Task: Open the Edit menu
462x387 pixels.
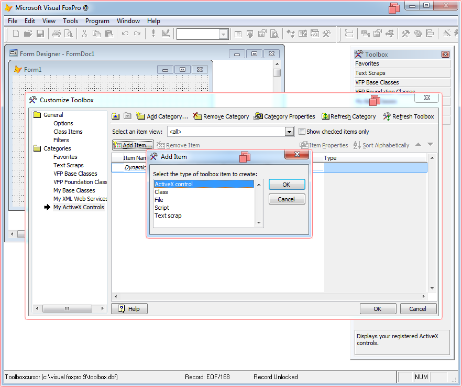Action: [30, 21]
